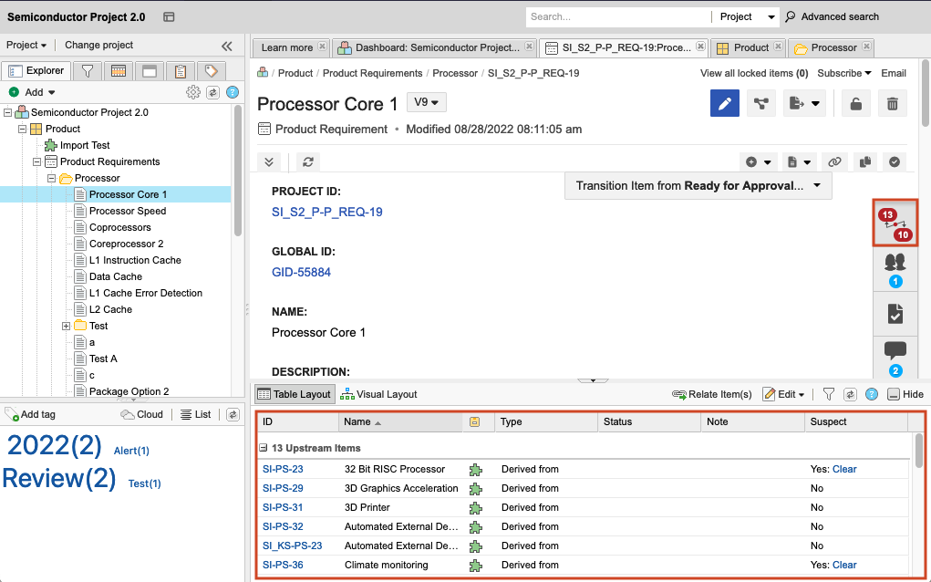Switch to the Dashboard: Semiconductor Project tab
This screenshot has width=931, height=582.
point(429,47)
